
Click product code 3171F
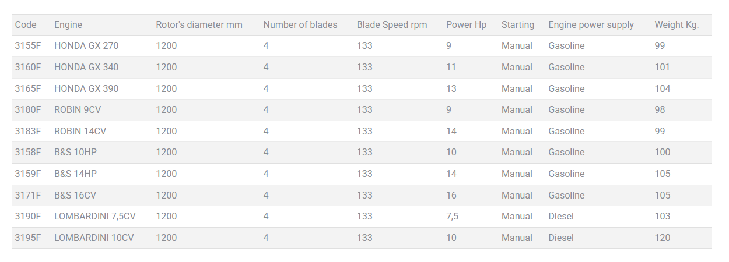pyautogui.click(x=28, y=196)
